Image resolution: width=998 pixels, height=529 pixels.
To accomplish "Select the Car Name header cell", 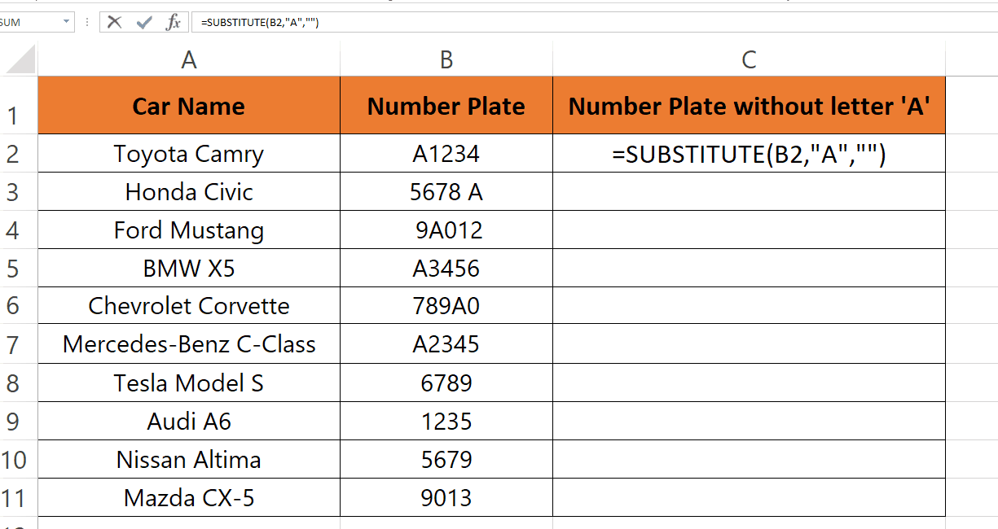I will tap(188, 105).
